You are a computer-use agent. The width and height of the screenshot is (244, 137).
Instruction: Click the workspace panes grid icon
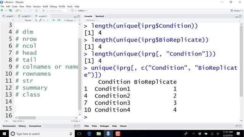coord(72,11)
